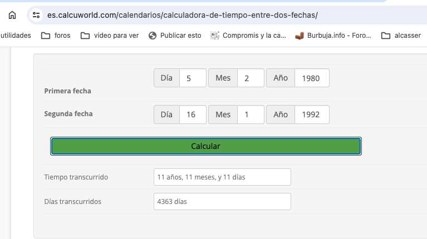Open the utilidades bookmark
Viewport: 427px width, 239px height.
16,36
